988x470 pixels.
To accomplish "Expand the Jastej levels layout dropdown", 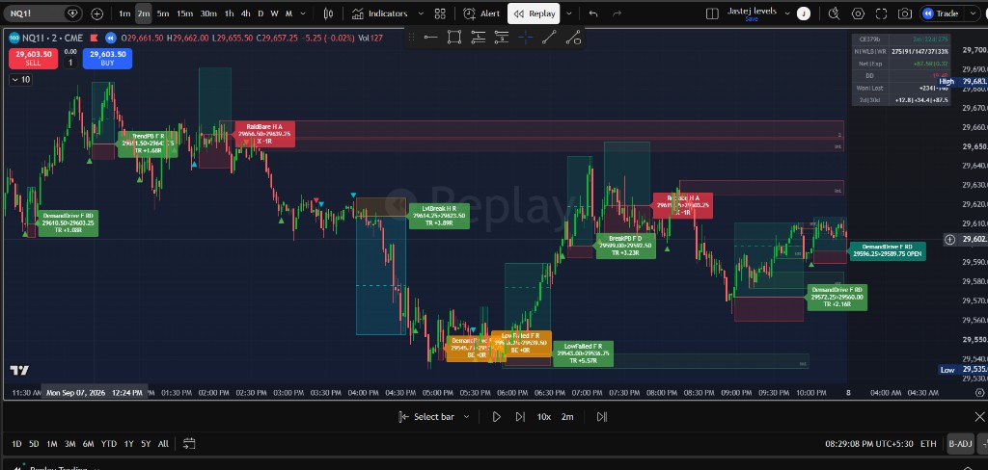I will click(x=785, y=13).
